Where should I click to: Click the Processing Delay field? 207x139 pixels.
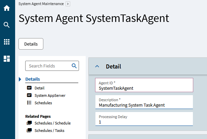coord(144,119)
